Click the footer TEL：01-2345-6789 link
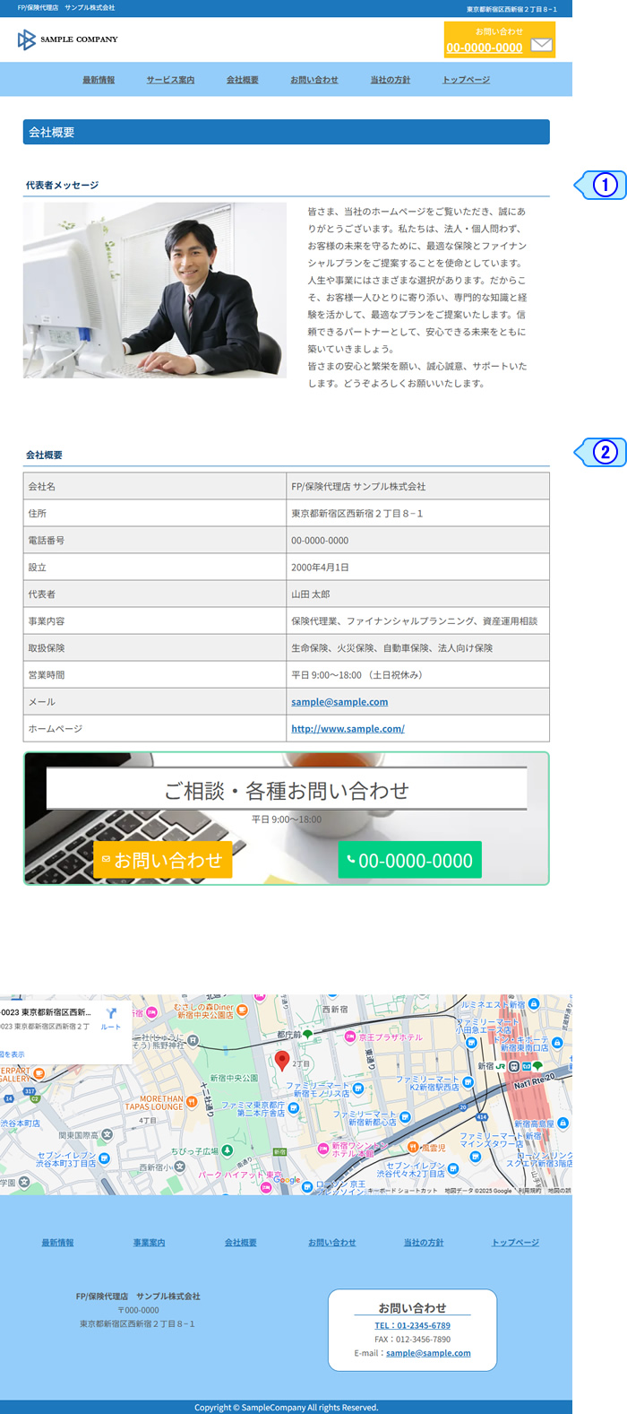This screenshot has width=627, height=1414. [x=412, y=1325]
